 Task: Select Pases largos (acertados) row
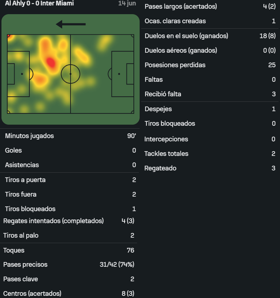click(x=210, y=7)
